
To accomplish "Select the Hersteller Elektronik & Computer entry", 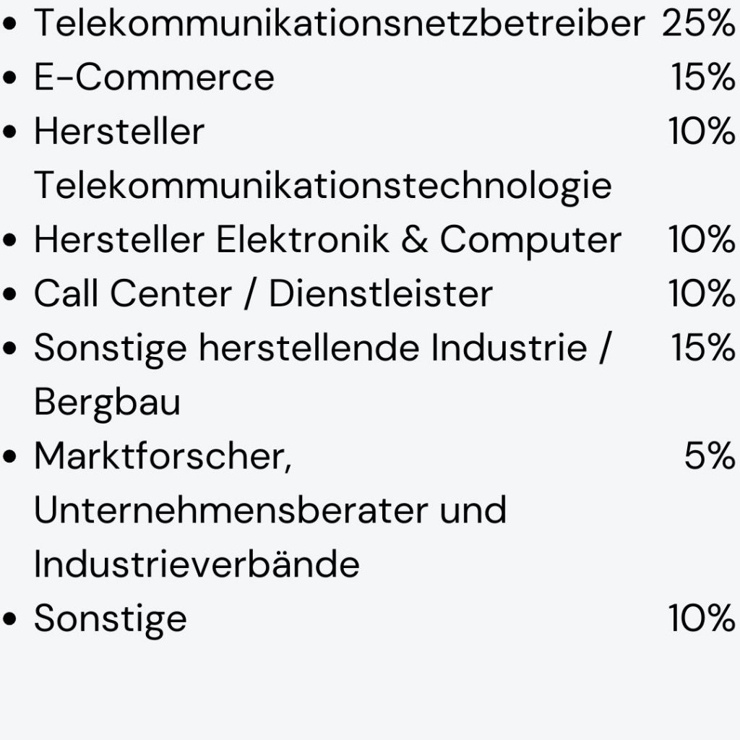I will coord(327,240).
